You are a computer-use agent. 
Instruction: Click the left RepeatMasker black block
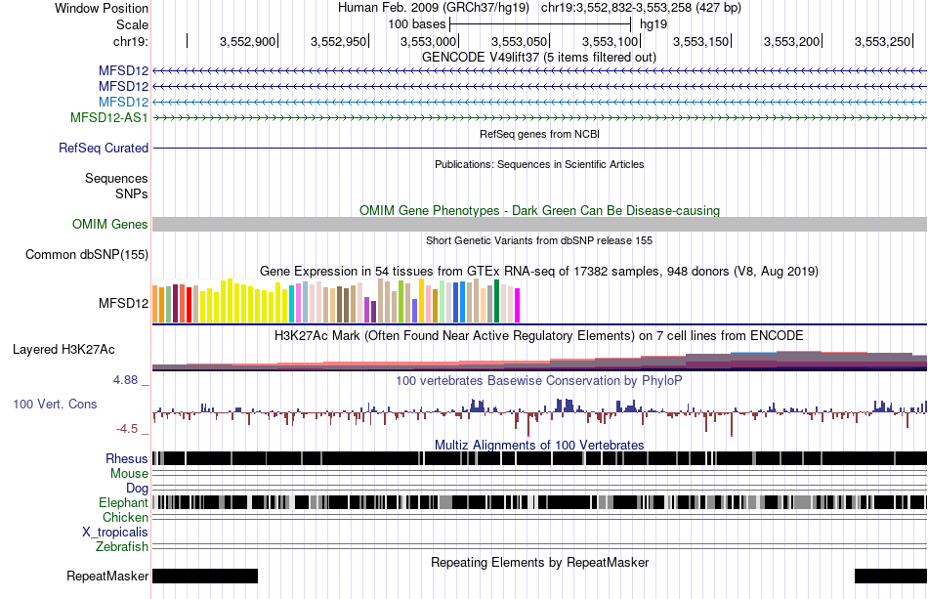point(205,576)
